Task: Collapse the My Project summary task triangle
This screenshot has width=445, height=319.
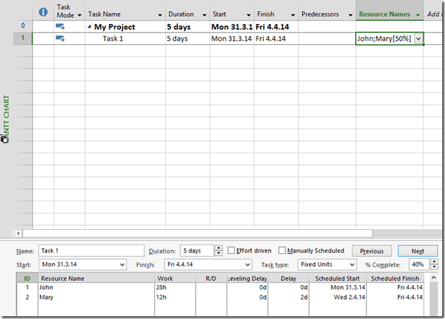Action: pyautogui.click(x=90, y=27)
